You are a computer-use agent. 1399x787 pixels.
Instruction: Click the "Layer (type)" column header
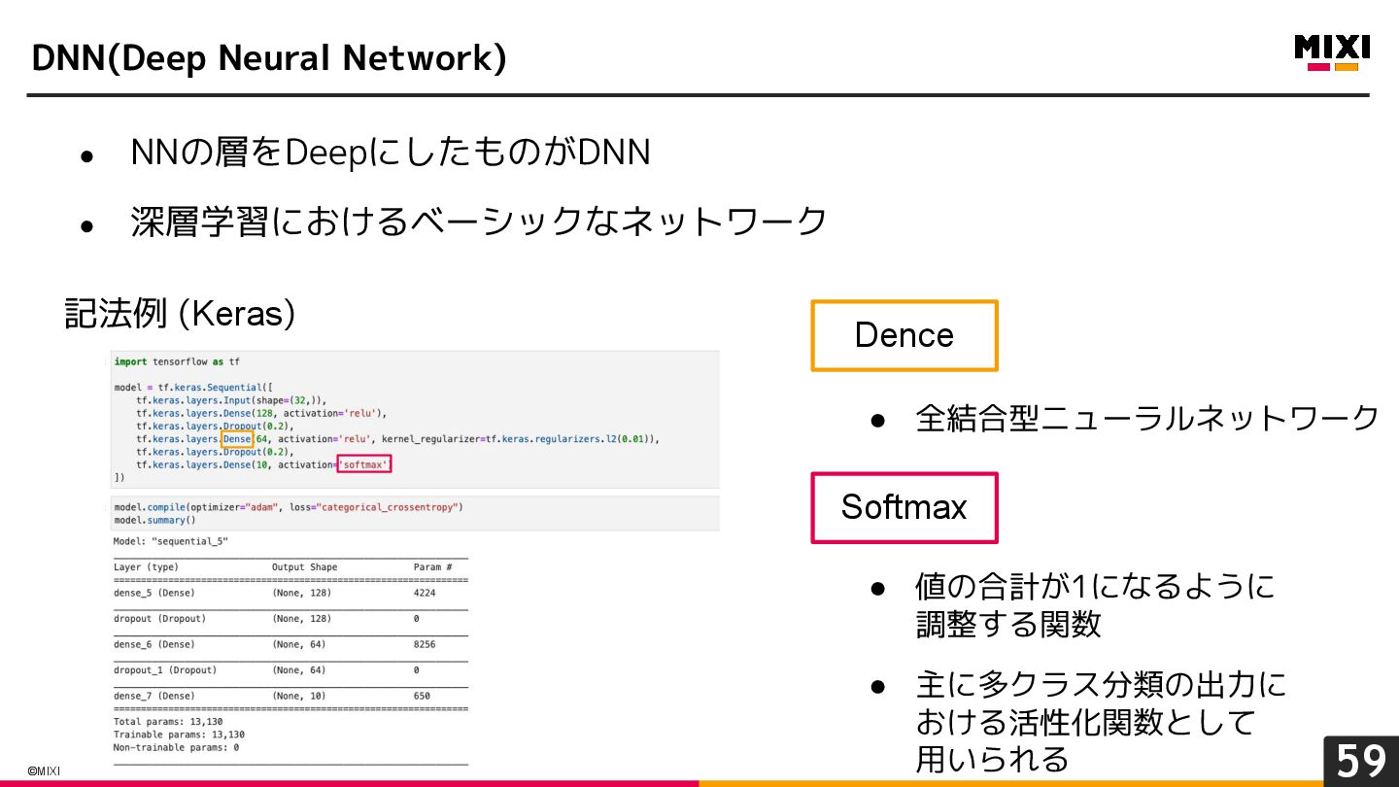point(146,567)
